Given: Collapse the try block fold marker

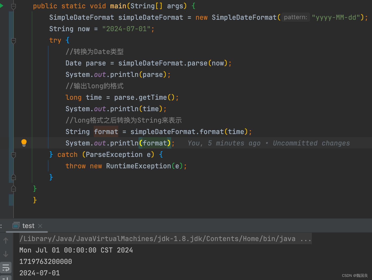Looking at the screenshot, I should click(13, 41).
